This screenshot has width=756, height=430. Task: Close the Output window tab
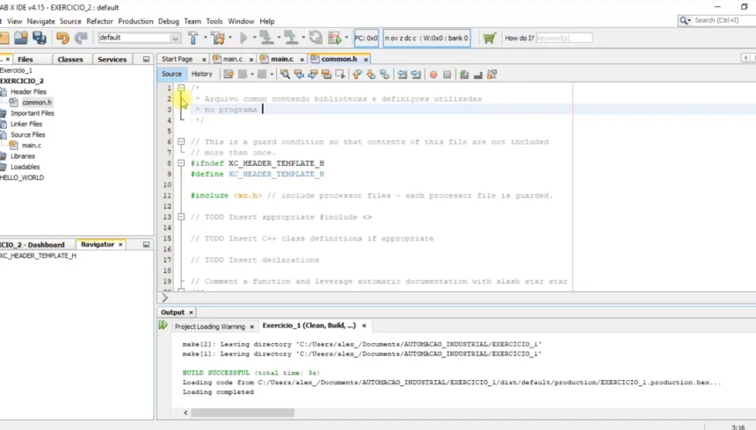(x=191, y=312)
